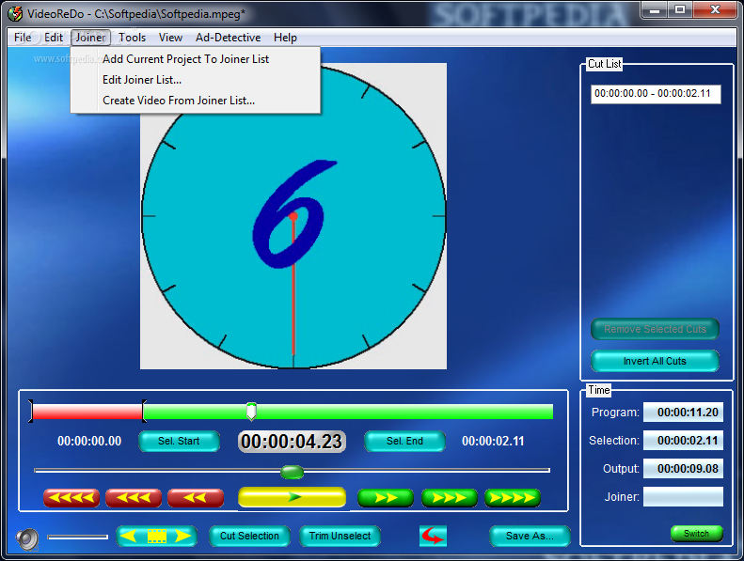This screenshot has height=561, width=744.
Task: Click the triple-arrow fast forward button
Action: point(450,497)
